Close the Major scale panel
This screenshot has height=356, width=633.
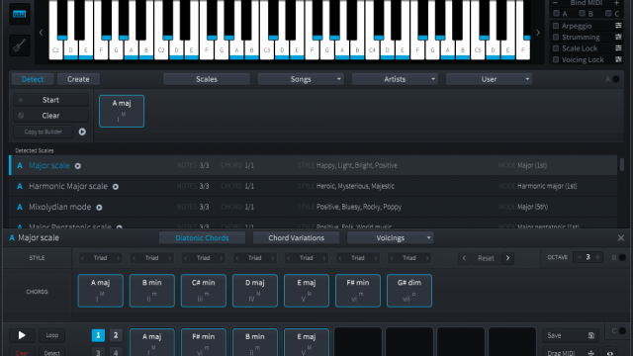click(x=621, y=238)
